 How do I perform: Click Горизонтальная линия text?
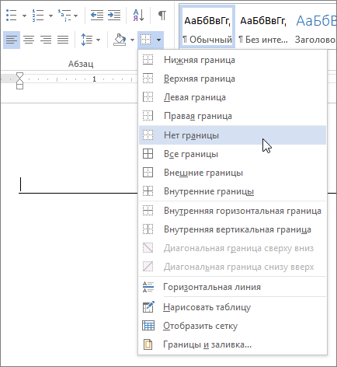point(212,287)
